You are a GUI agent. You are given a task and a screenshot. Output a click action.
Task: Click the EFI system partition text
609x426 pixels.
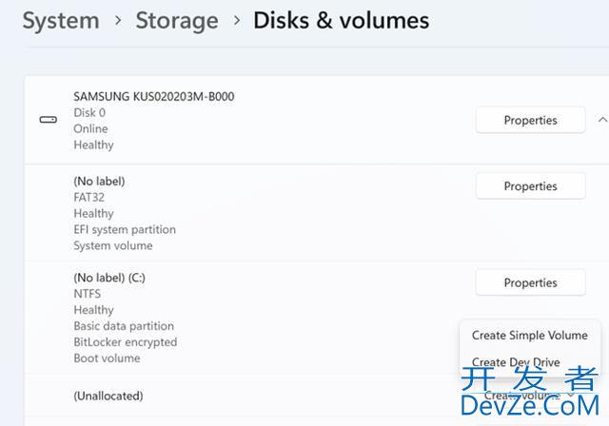pos(125,230)
